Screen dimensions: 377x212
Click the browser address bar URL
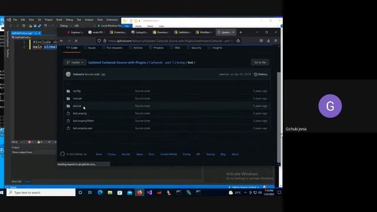170,41
